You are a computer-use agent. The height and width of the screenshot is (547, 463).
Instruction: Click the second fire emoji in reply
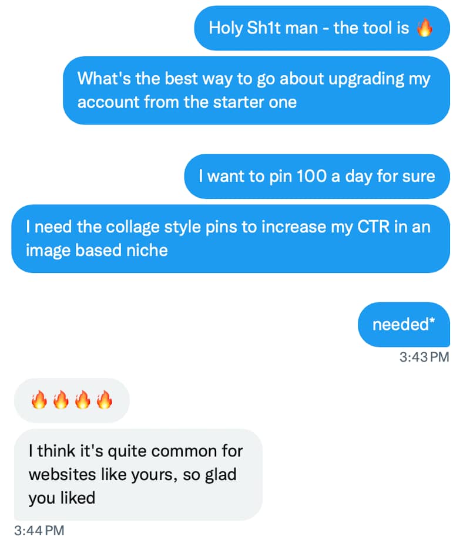click(61, 400)
